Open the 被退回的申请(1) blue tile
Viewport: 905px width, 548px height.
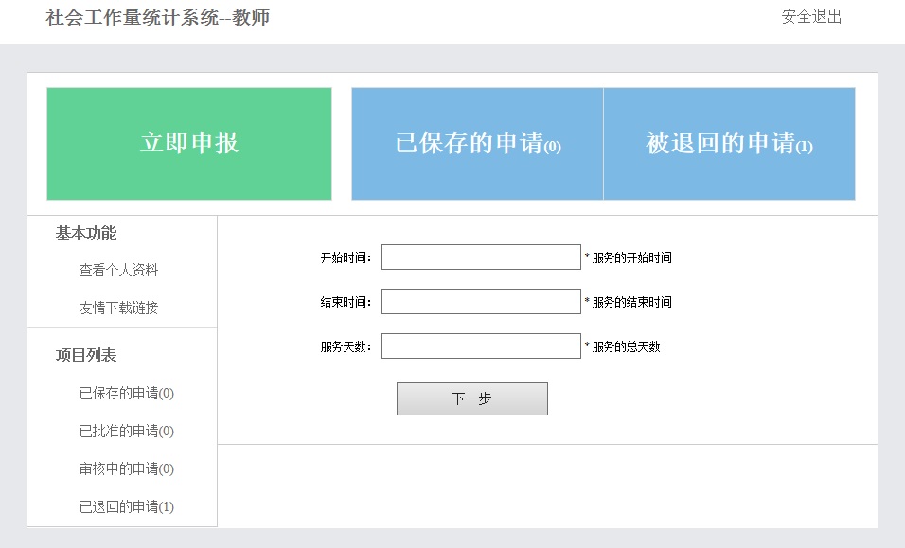[x=729, y=144]
